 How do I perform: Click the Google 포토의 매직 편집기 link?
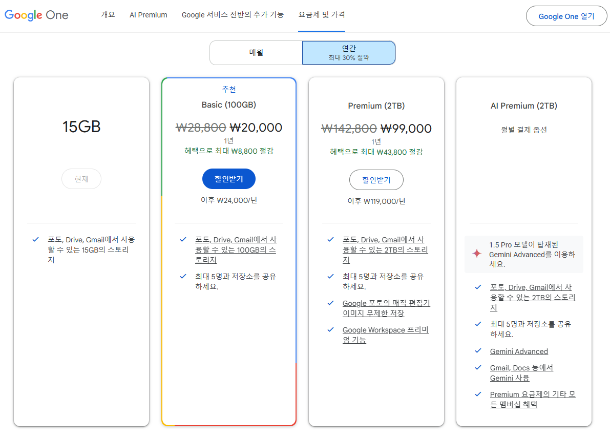tap(386, 308)
